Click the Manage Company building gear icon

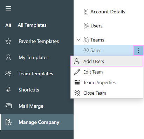(8, 122)
